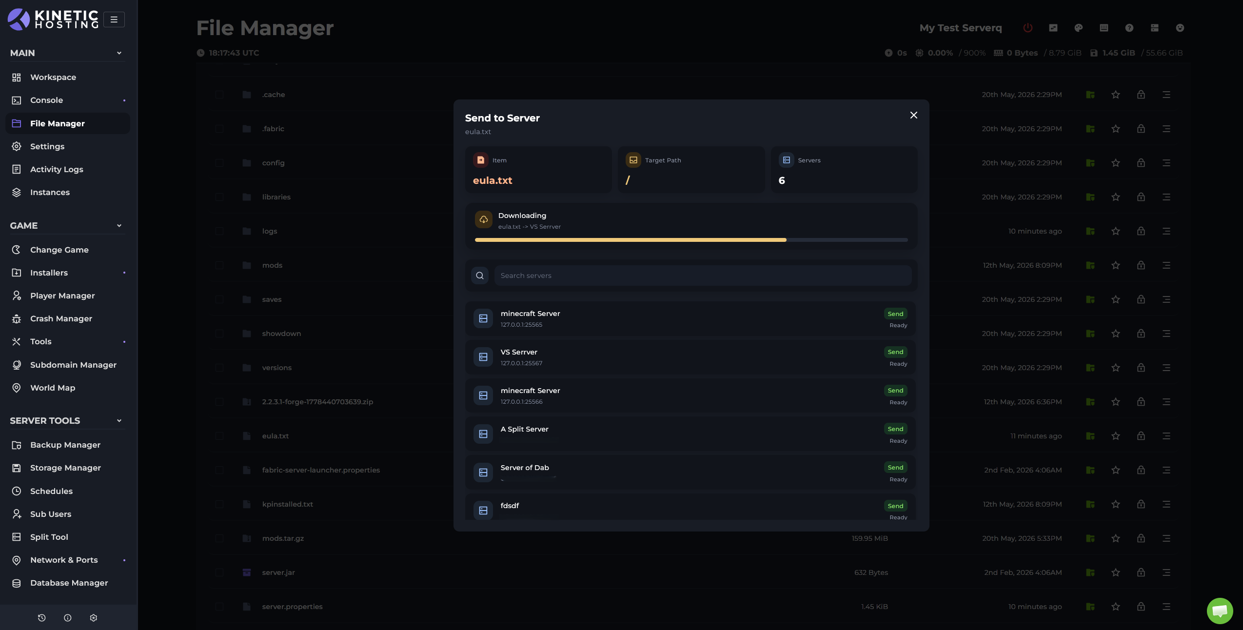The width and height of the screenshot is (1243, 630).
Task: Click the download progress bar
Action: click(x=691, y=240)
